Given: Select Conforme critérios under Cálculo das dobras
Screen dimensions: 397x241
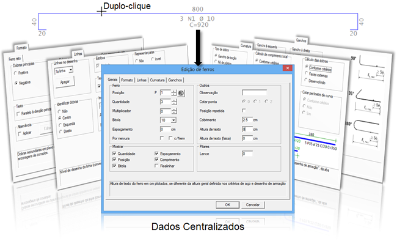Looking at the screenshot, I should click(307, 67).
